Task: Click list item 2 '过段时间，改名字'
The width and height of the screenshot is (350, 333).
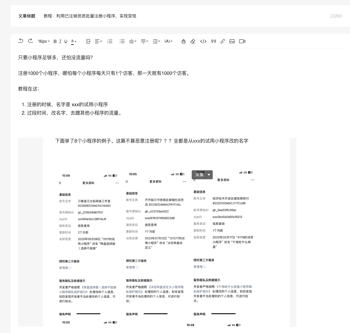Action: (x=75, y=113)
